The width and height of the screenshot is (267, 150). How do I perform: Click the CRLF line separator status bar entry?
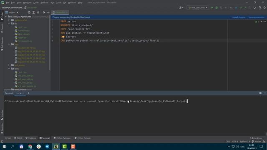(228, 142)
